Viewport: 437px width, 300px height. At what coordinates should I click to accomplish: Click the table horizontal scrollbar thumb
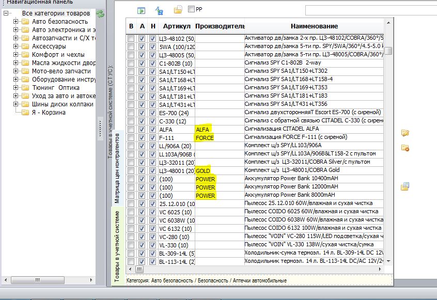[x=139, y=269]
